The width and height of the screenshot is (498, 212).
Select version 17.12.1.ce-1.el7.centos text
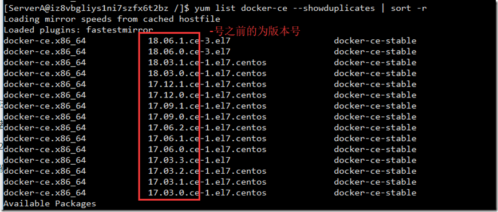[x=207, y=84]
